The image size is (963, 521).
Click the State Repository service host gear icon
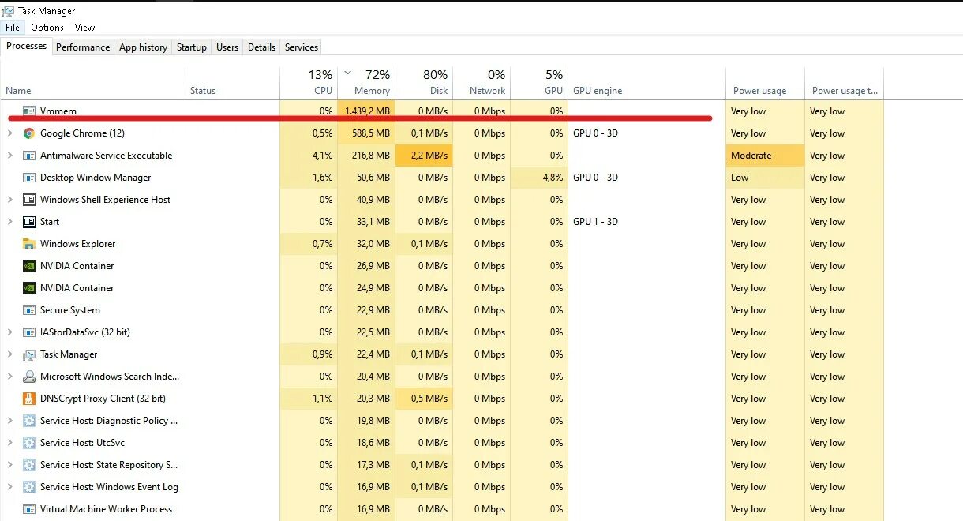29,465
